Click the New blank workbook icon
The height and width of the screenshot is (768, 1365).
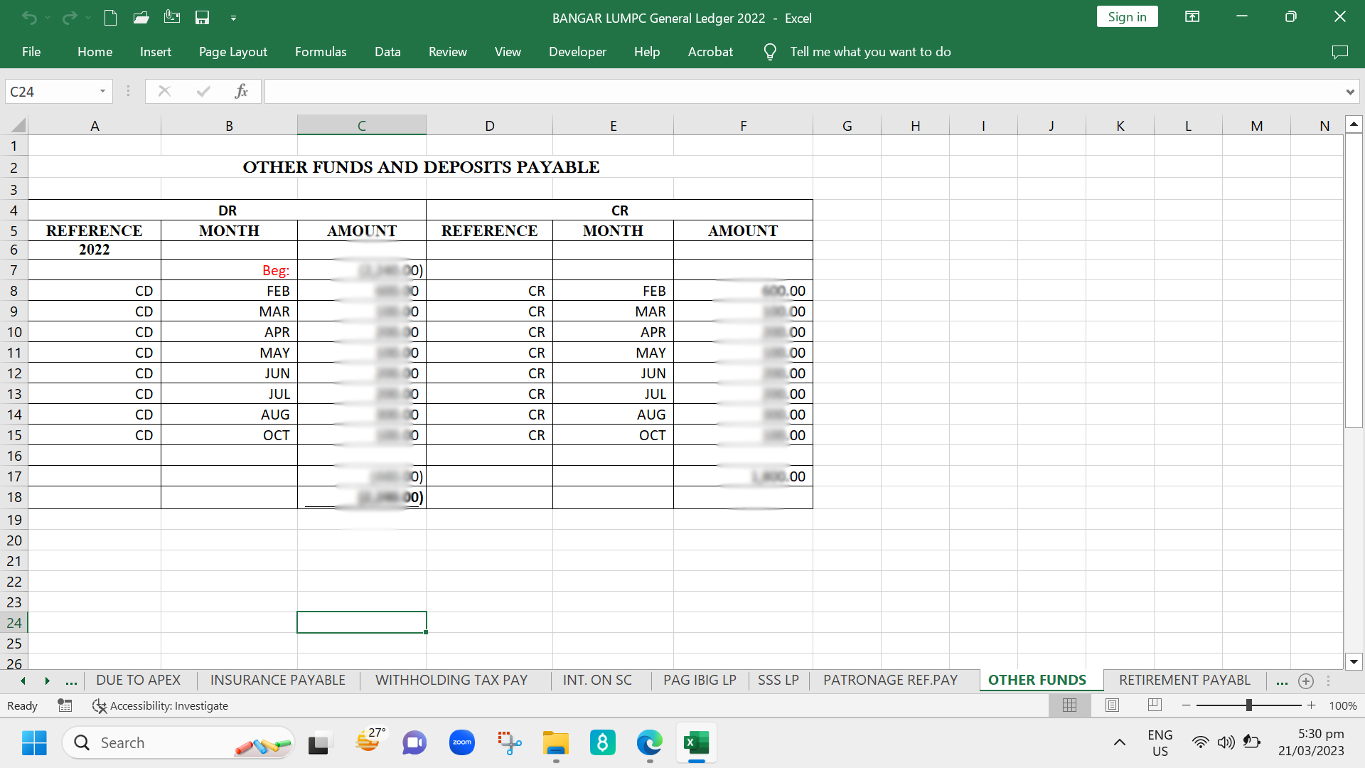click(110, 18)
